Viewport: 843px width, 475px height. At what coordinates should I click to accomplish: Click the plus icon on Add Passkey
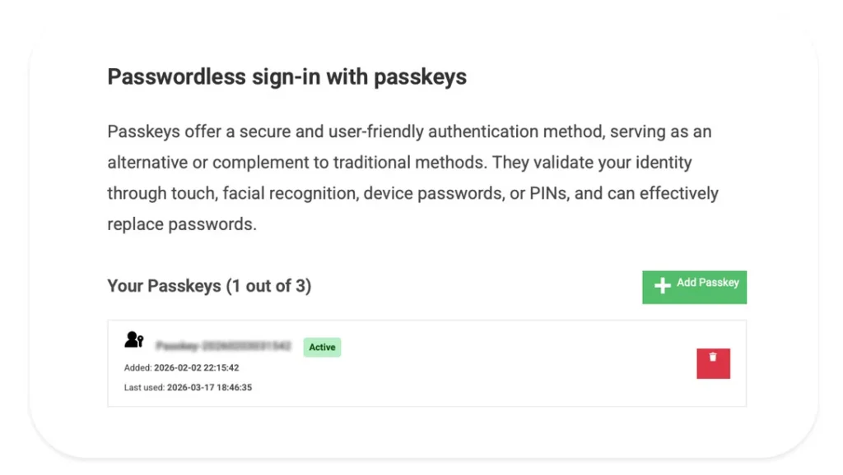coord(660,285)
